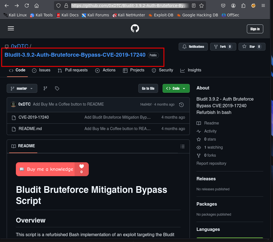Click Buy me a knowledge button
This screenshot has height=242, width=273.
tap(52, 169)
